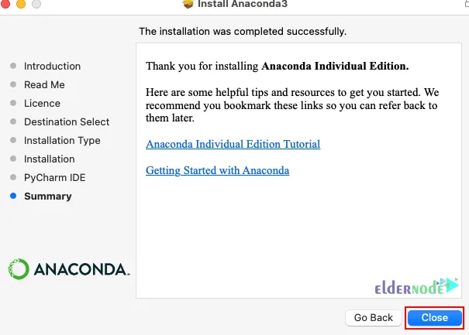Open Getting Started with Anaconda link
This screenshot has height=335, width=469.
click(218, 170)
